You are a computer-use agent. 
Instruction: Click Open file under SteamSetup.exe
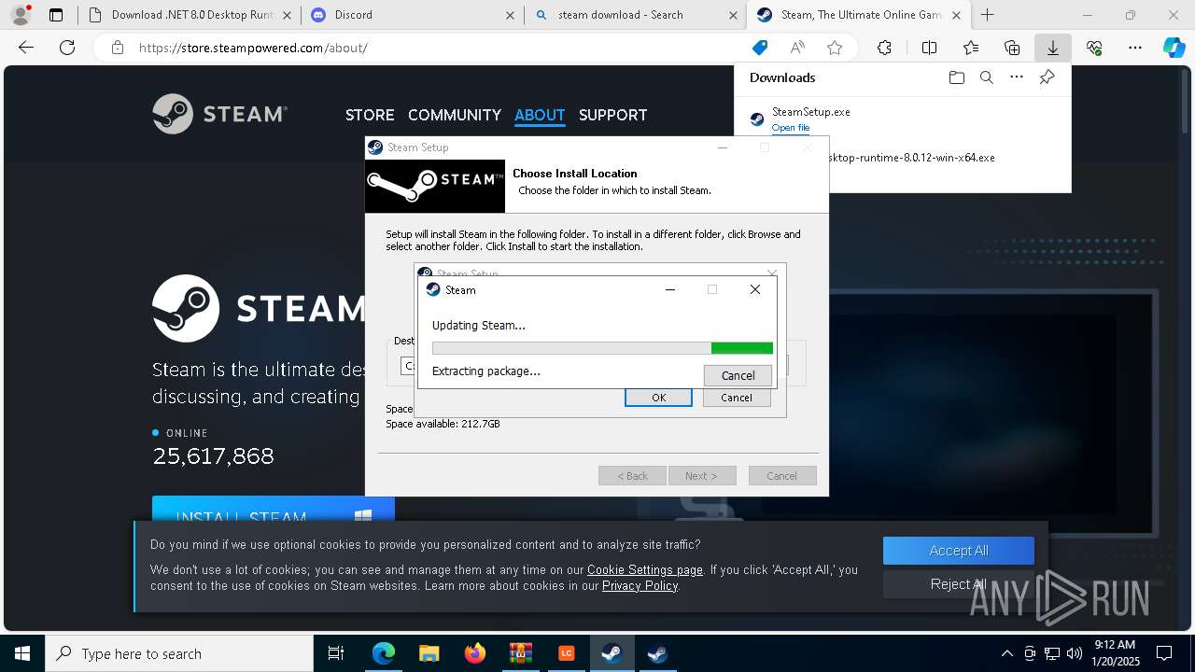click(x=791, y=128)
